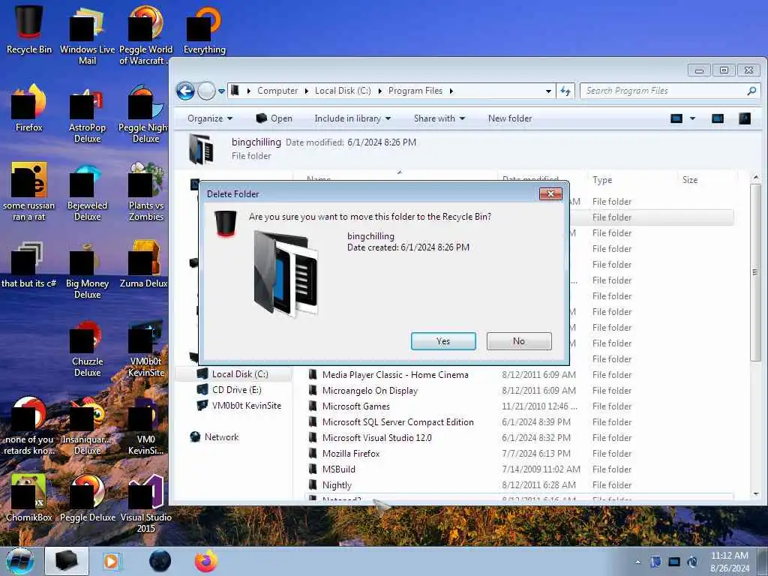Click Program Files breadcrumb segment
768x576 pixels.
[415, 91]
